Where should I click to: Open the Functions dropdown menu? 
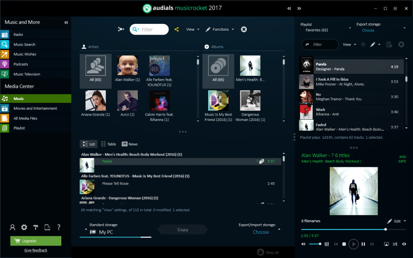(219, 29)
